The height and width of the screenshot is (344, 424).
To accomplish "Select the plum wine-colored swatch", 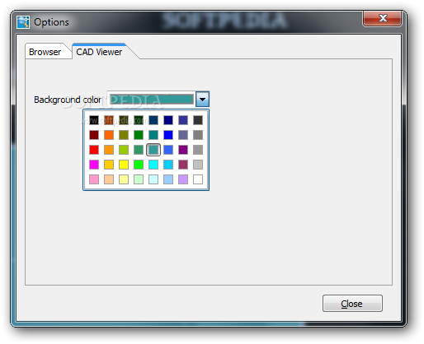I will point(183,165).
